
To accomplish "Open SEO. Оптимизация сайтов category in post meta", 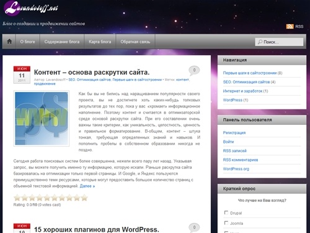I will click(89, 80).
